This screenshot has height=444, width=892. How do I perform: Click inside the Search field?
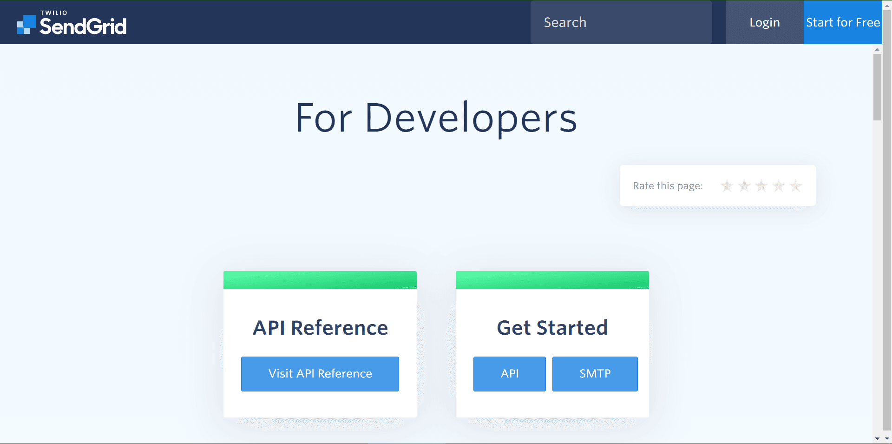coord(621,22)
